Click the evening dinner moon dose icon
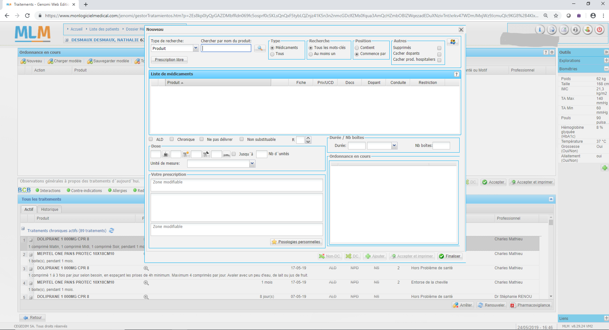The width and height of the screenshot is (609, 330). pyautogui.click(x=206, y=155)
